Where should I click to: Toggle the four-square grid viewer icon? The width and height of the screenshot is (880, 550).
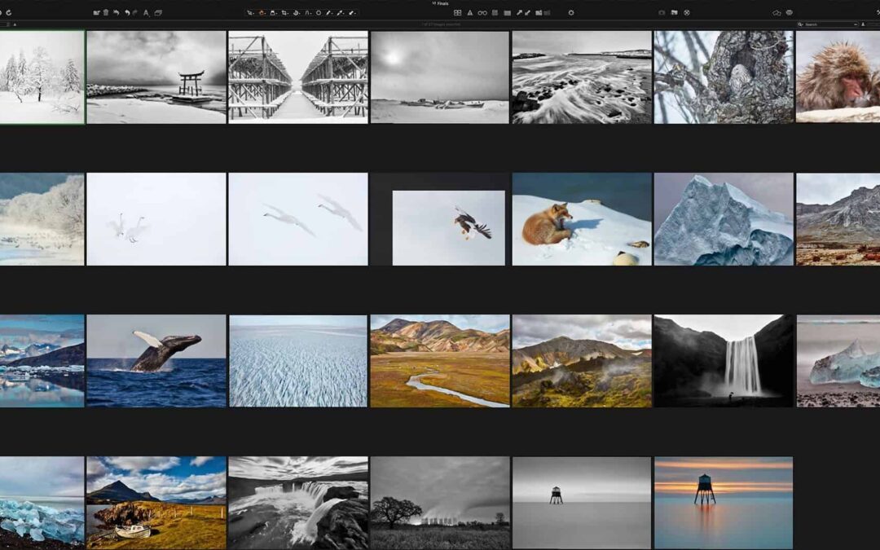point(457,12)
